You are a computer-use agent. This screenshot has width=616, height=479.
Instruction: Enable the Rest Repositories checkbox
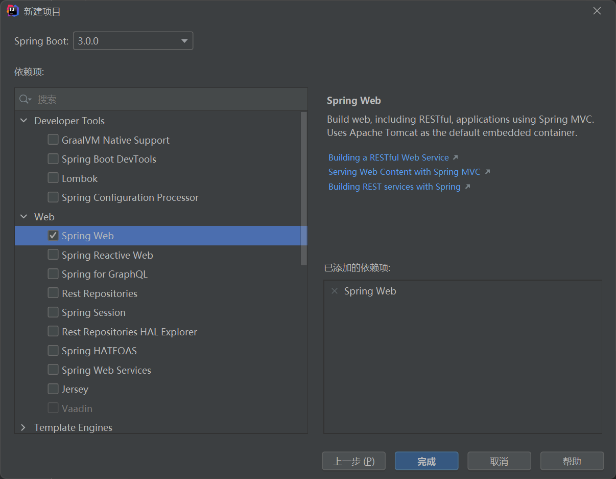(53, 293)
